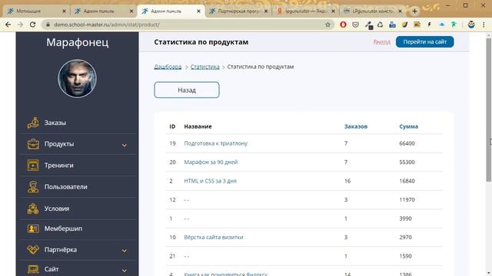Open product Вёрстка сайта визитки
492x276 pixels.
214,237
